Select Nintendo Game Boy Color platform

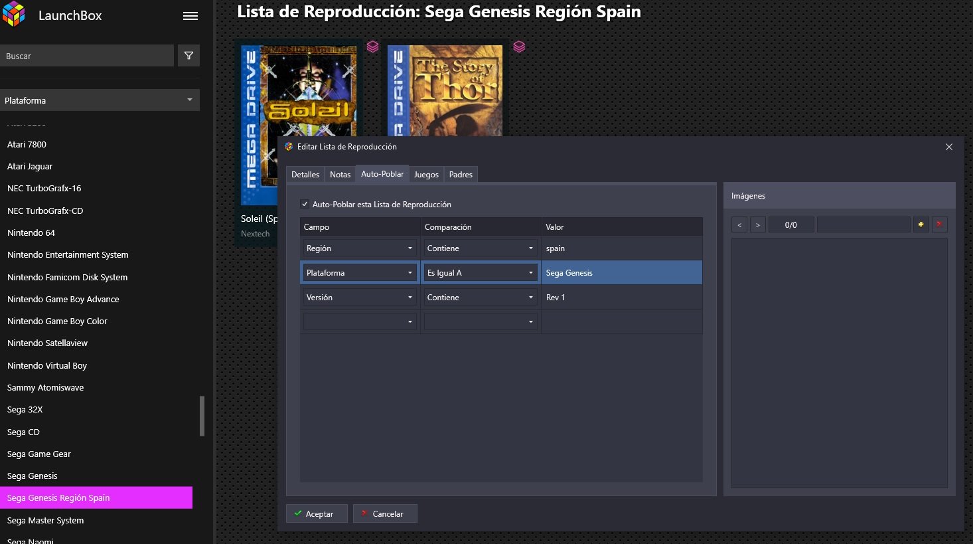point(57,321)
